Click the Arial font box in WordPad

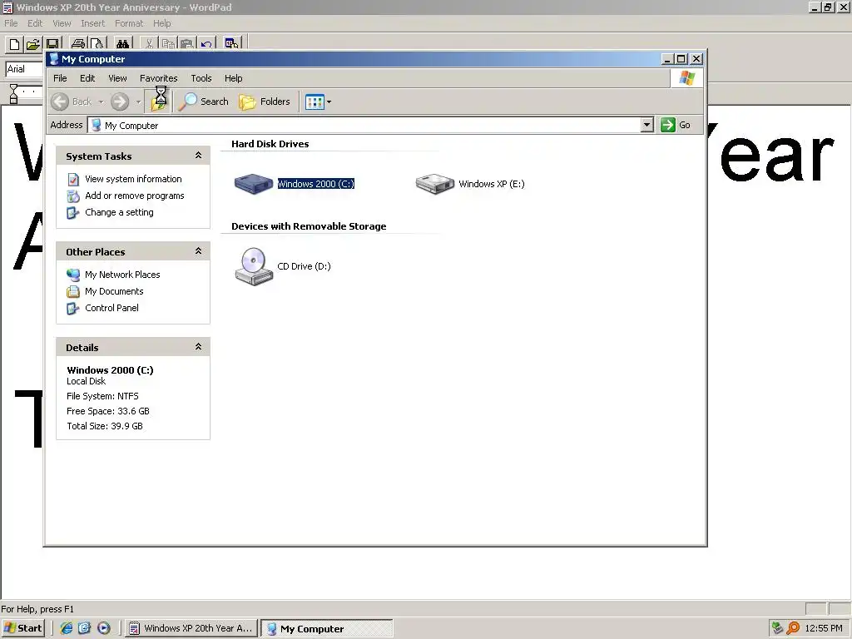24,69
